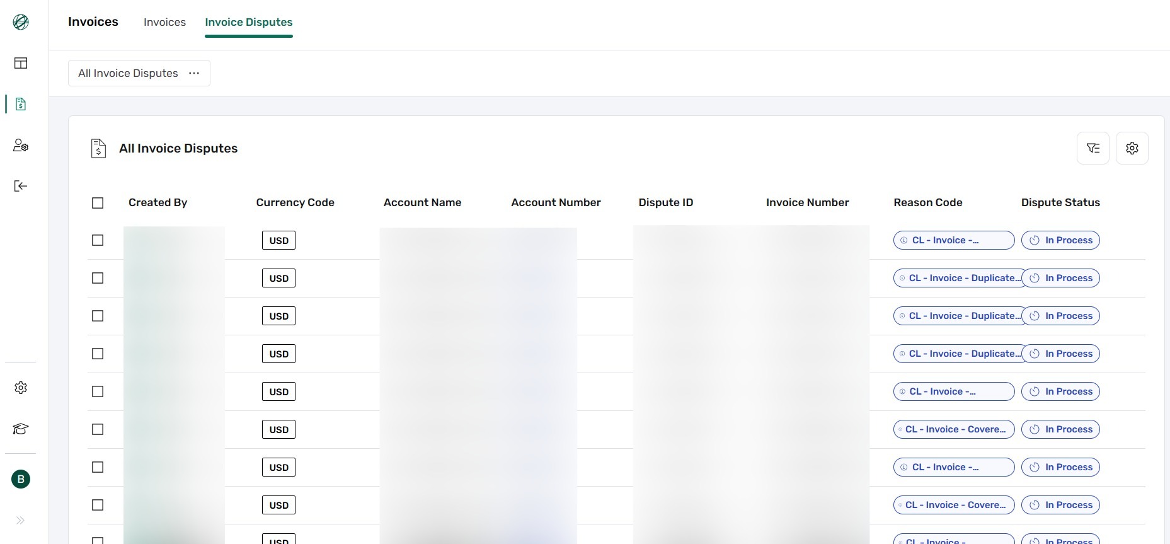Screen dimensions: 1170x544
Task: Click the third row's In Process status chip
Action: [x=1060, y=316]
